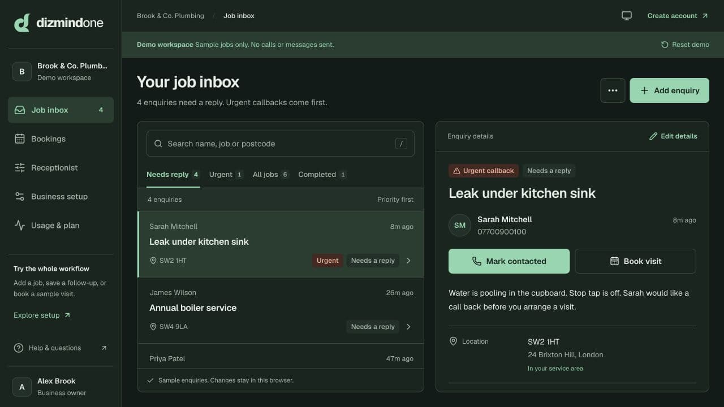Switch to the Needs reply tab
The width and height of the screenshot is (724, 407).
[173, 175]
